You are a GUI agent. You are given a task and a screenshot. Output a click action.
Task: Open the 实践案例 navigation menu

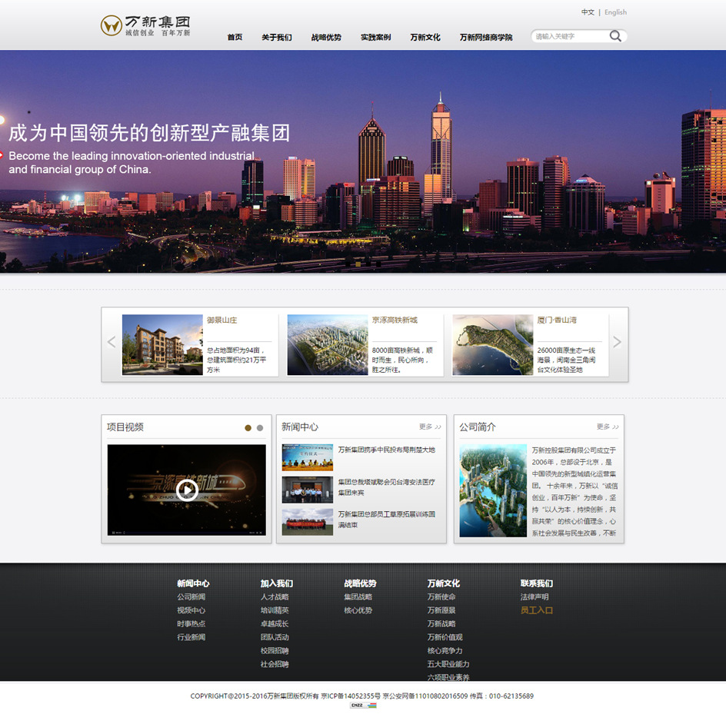click(x=375, y=35)
